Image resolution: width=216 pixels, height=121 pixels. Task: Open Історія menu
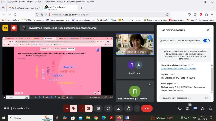tap(30, 2)
